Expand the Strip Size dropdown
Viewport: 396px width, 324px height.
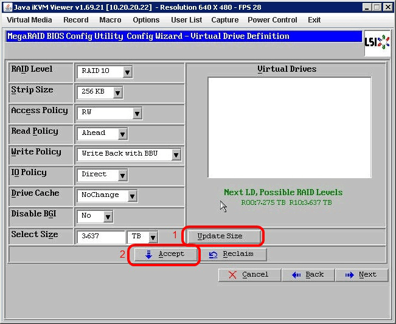pyautogui.click(x=117, y=92)
